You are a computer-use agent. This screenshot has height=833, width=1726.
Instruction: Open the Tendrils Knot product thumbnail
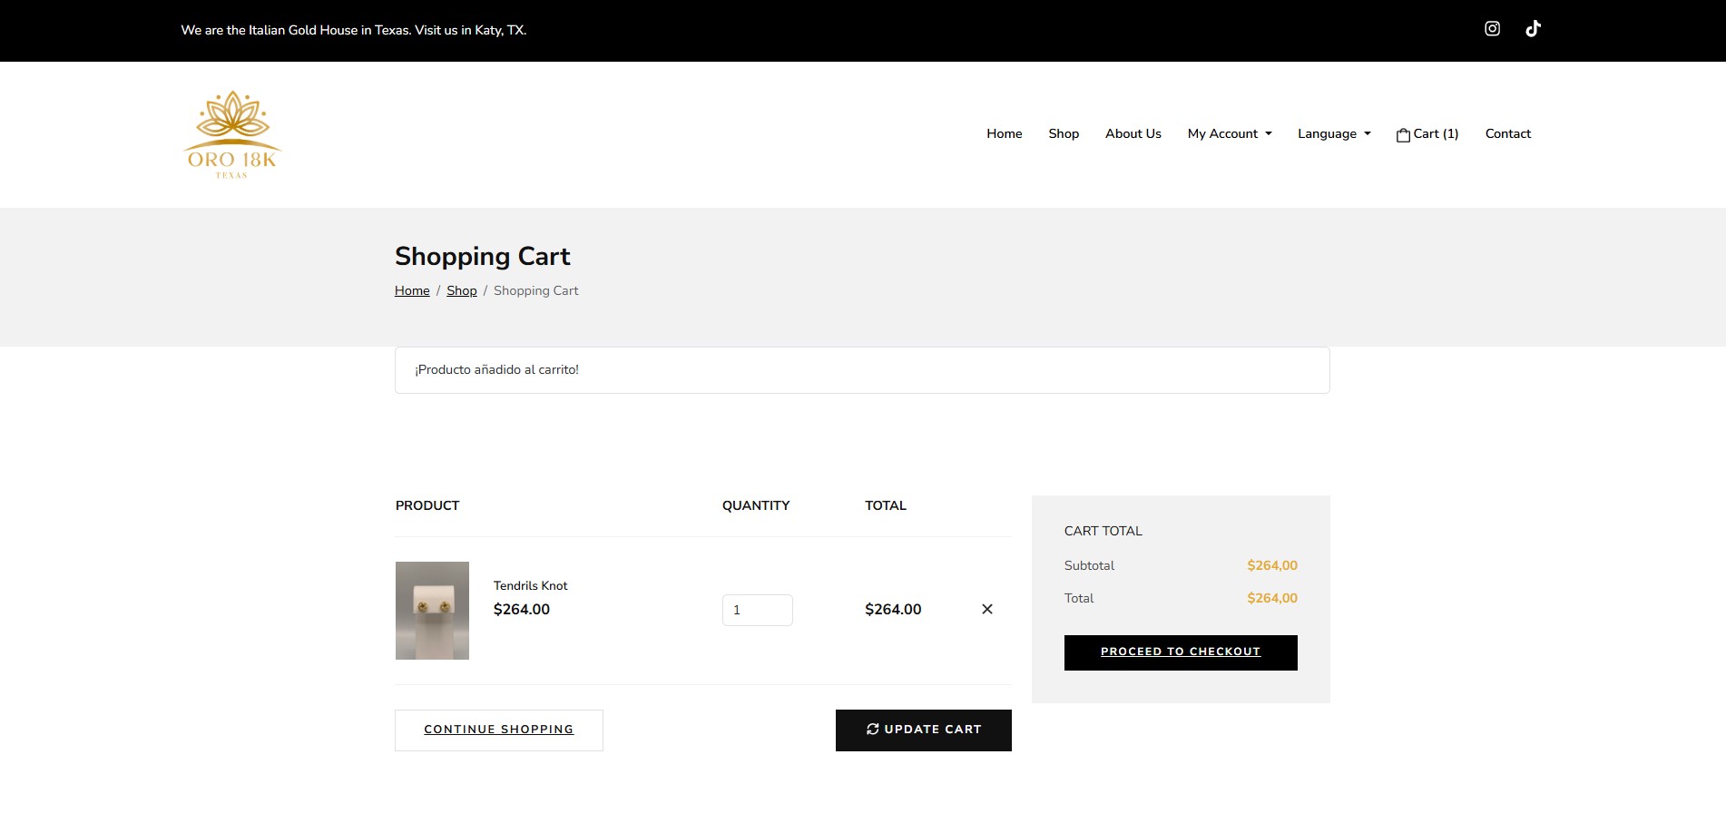coord(432,611)
